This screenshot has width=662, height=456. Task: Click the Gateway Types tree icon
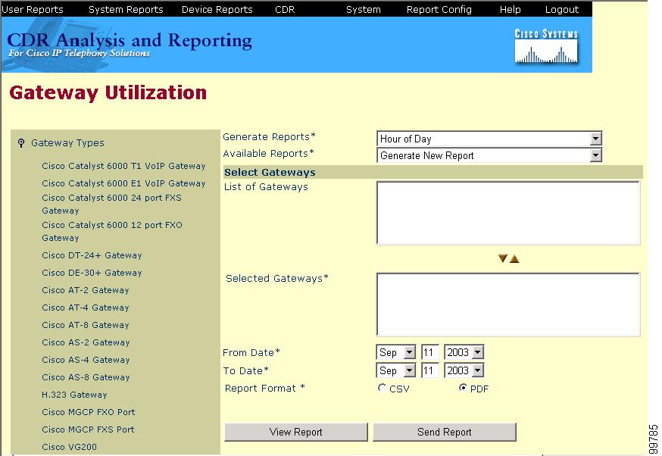click(21, 143)
